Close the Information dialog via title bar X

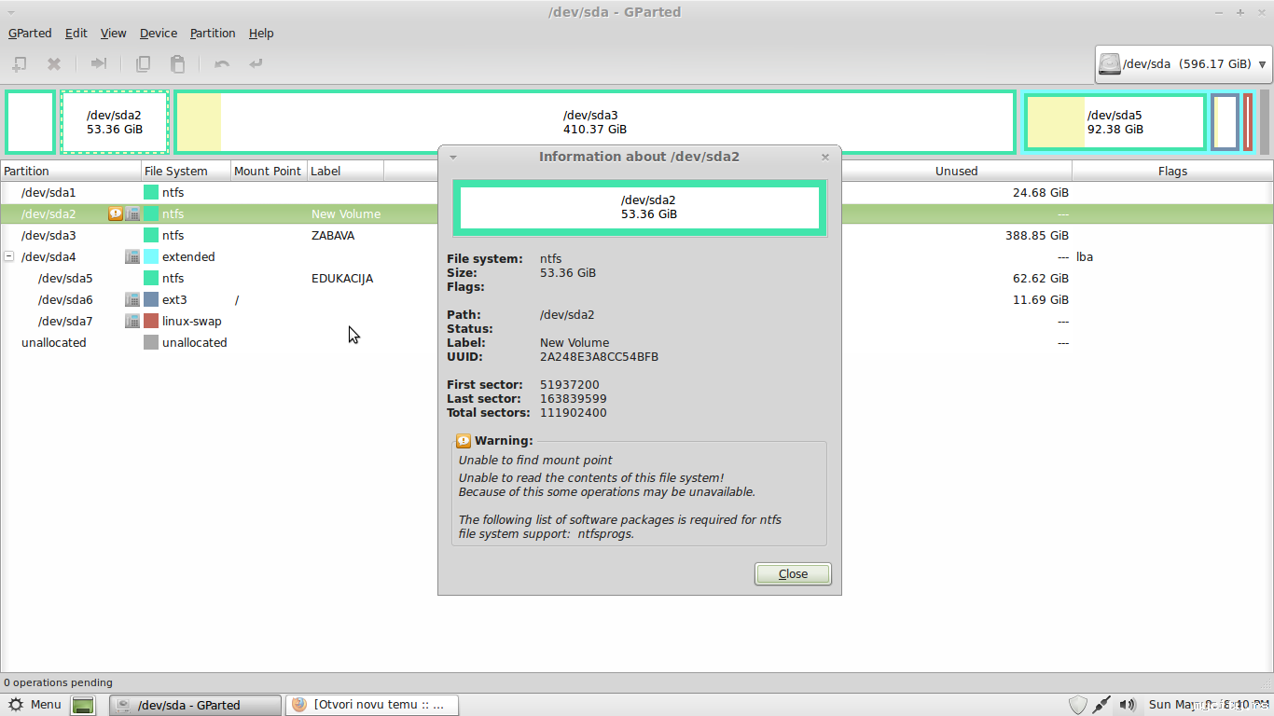point(825,157)
